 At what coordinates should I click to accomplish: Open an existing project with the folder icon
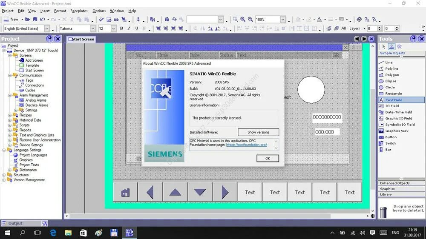[27, 19]
